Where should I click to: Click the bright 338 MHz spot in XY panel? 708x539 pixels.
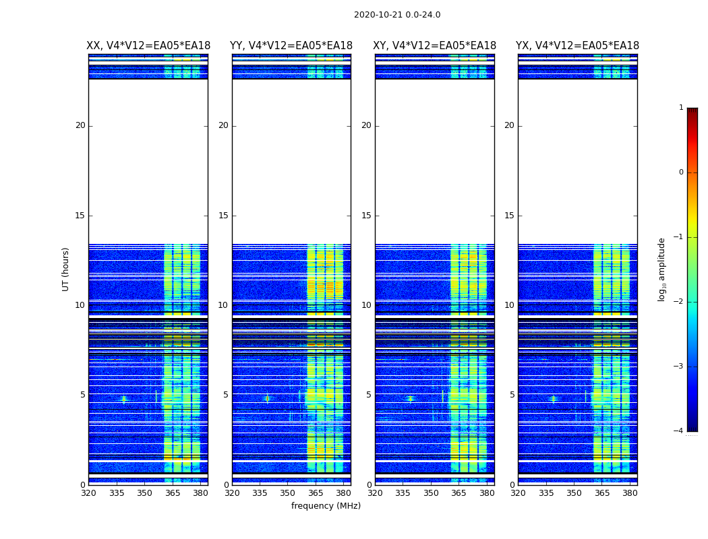point(411,399)
